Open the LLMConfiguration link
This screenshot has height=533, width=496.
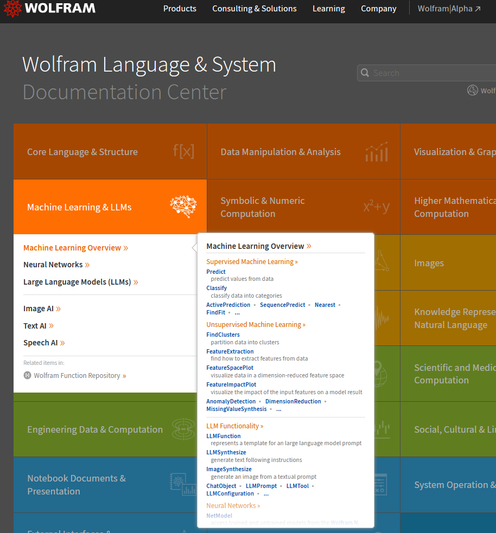(x=230, y=493)
